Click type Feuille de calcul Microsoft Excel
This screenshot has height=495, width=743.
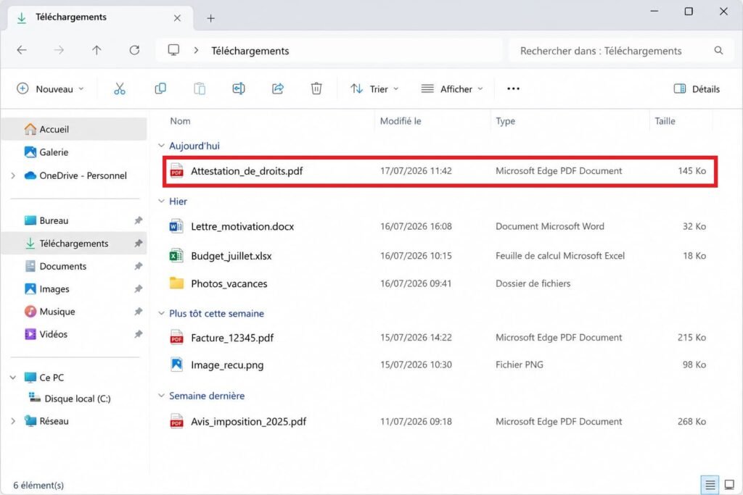click(560, 256)
